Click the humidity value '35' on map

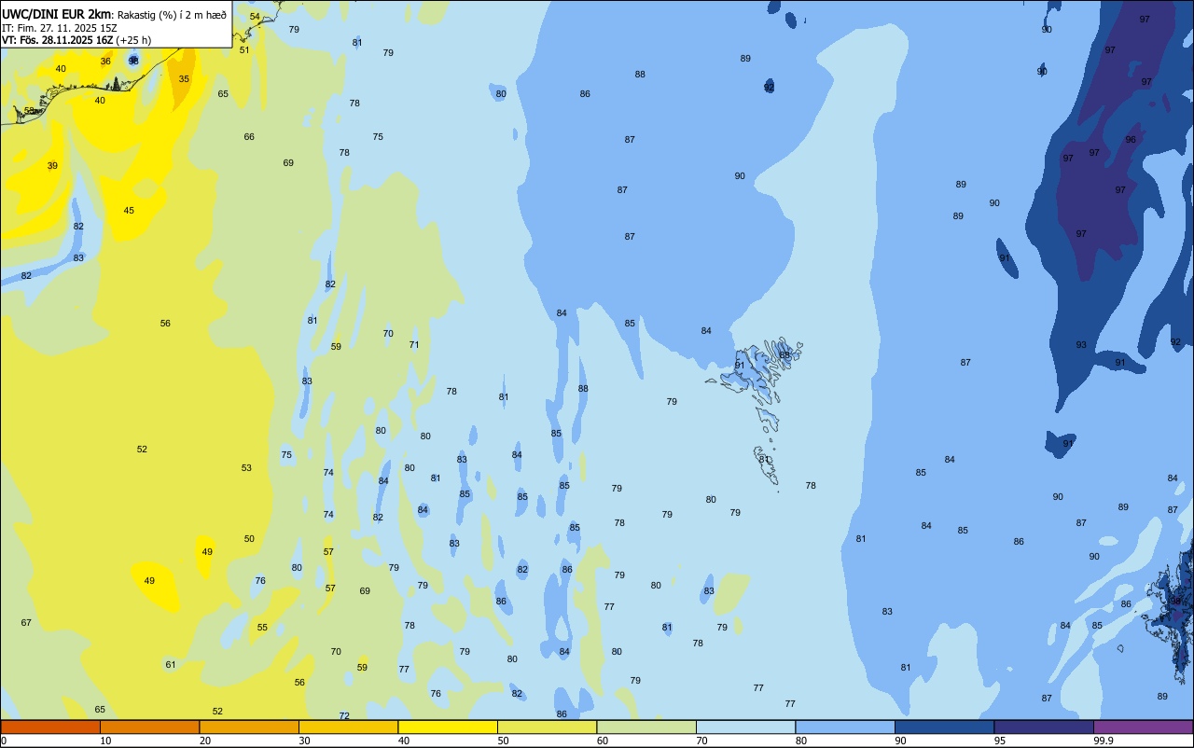tap(184, 79)
